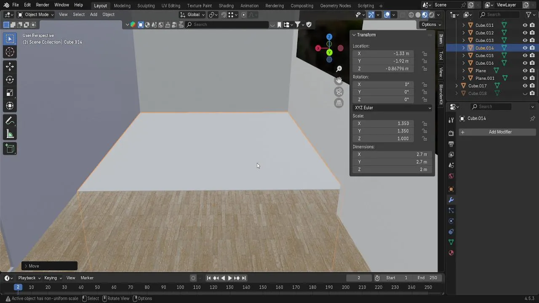Switch to wireframe viewport shading
Screen dimensions: 539x303
(411, 15)
